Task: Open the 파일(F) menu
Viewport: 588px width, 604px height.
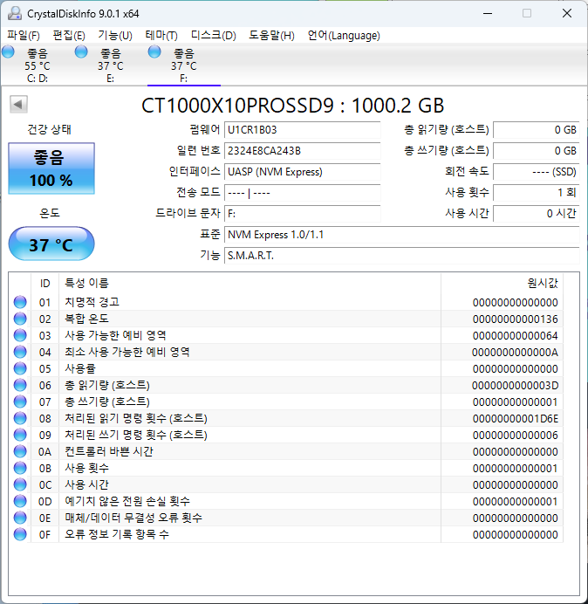Action: point(24,35)
